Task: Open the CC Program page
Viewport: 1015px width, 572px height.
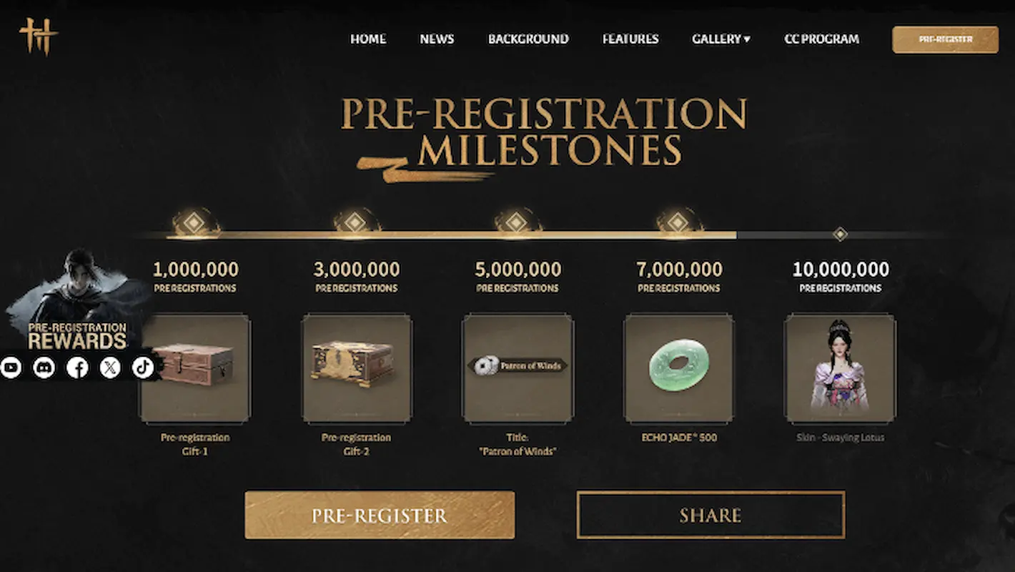Action: (821, 39)
